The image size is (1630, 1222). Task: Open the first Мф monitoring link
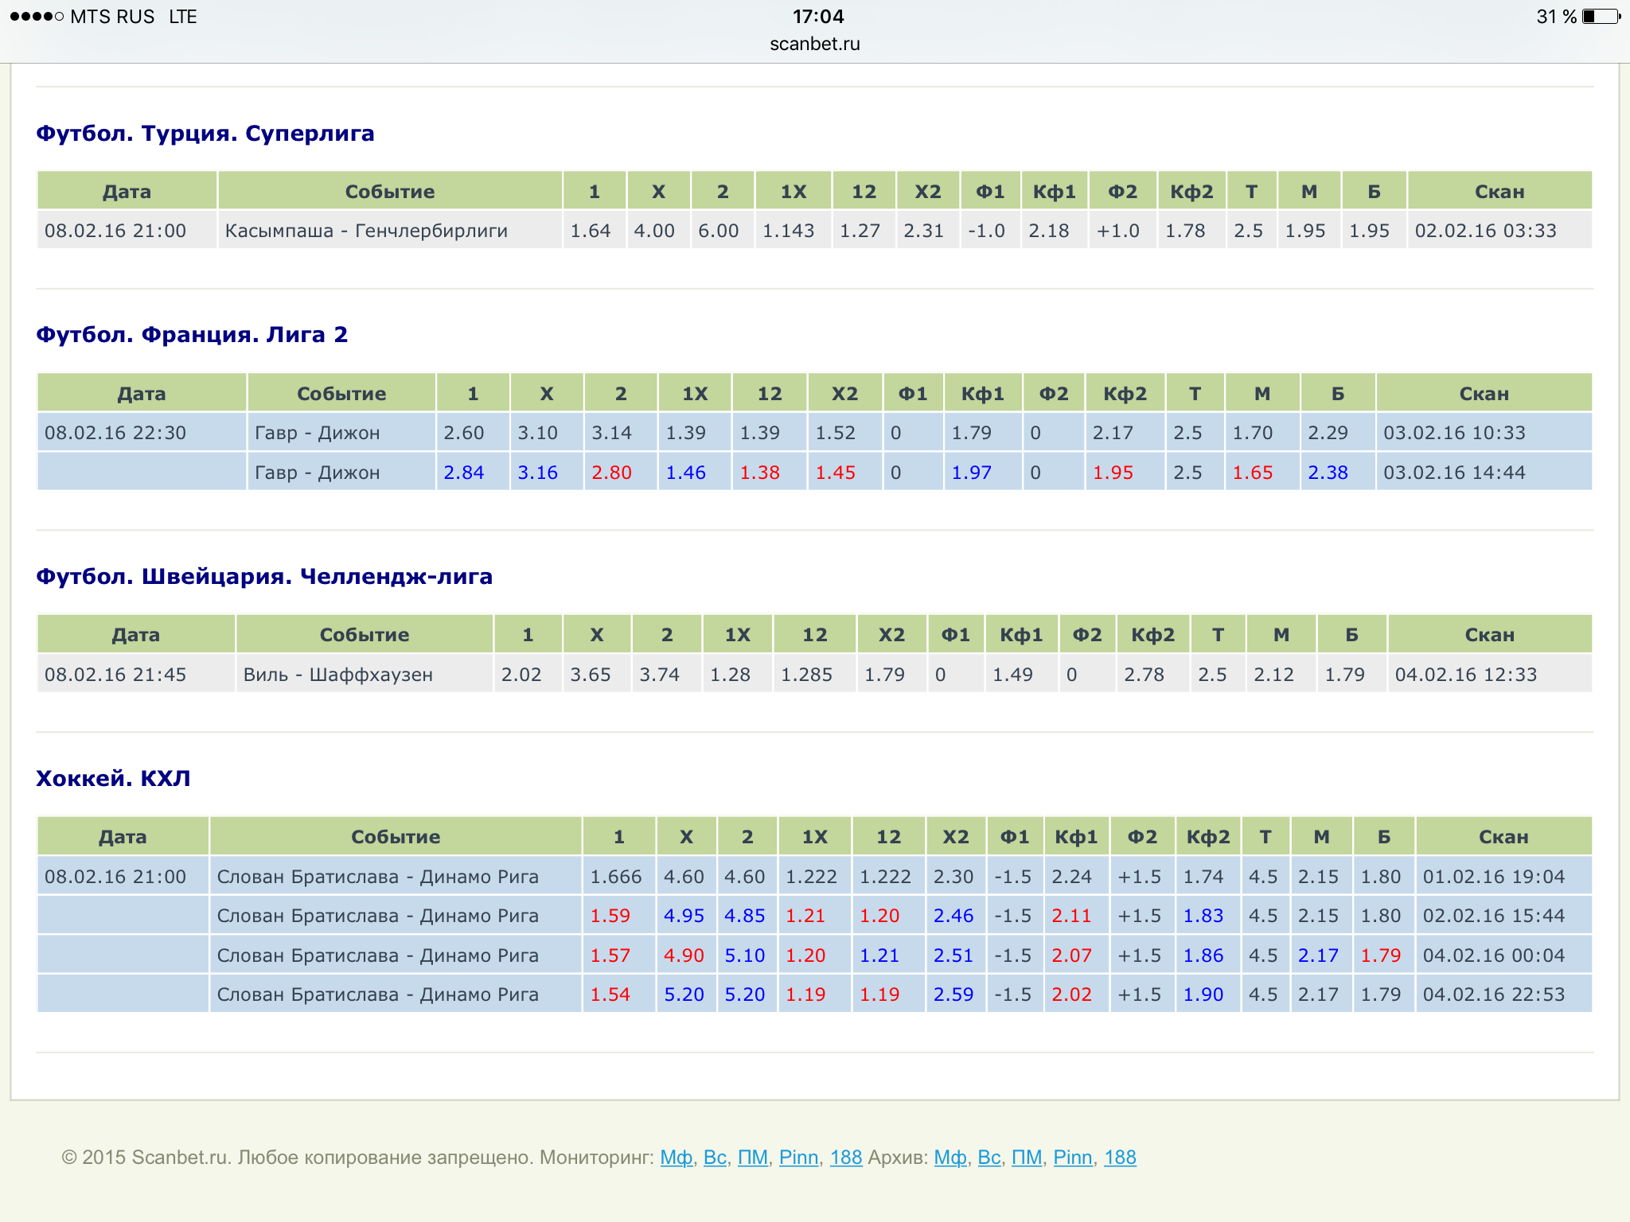(676, 1158)
